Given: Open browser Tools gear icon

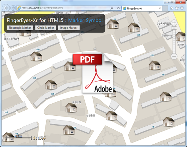Looking at the screenshot, I should (x=182, y=8).
